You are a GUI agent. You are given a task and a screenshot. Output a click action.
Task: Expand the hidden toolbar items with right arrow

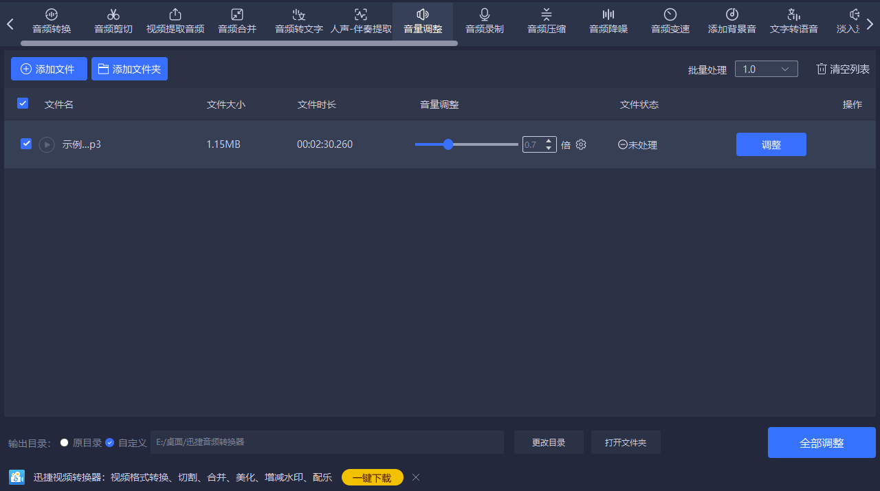870,23
